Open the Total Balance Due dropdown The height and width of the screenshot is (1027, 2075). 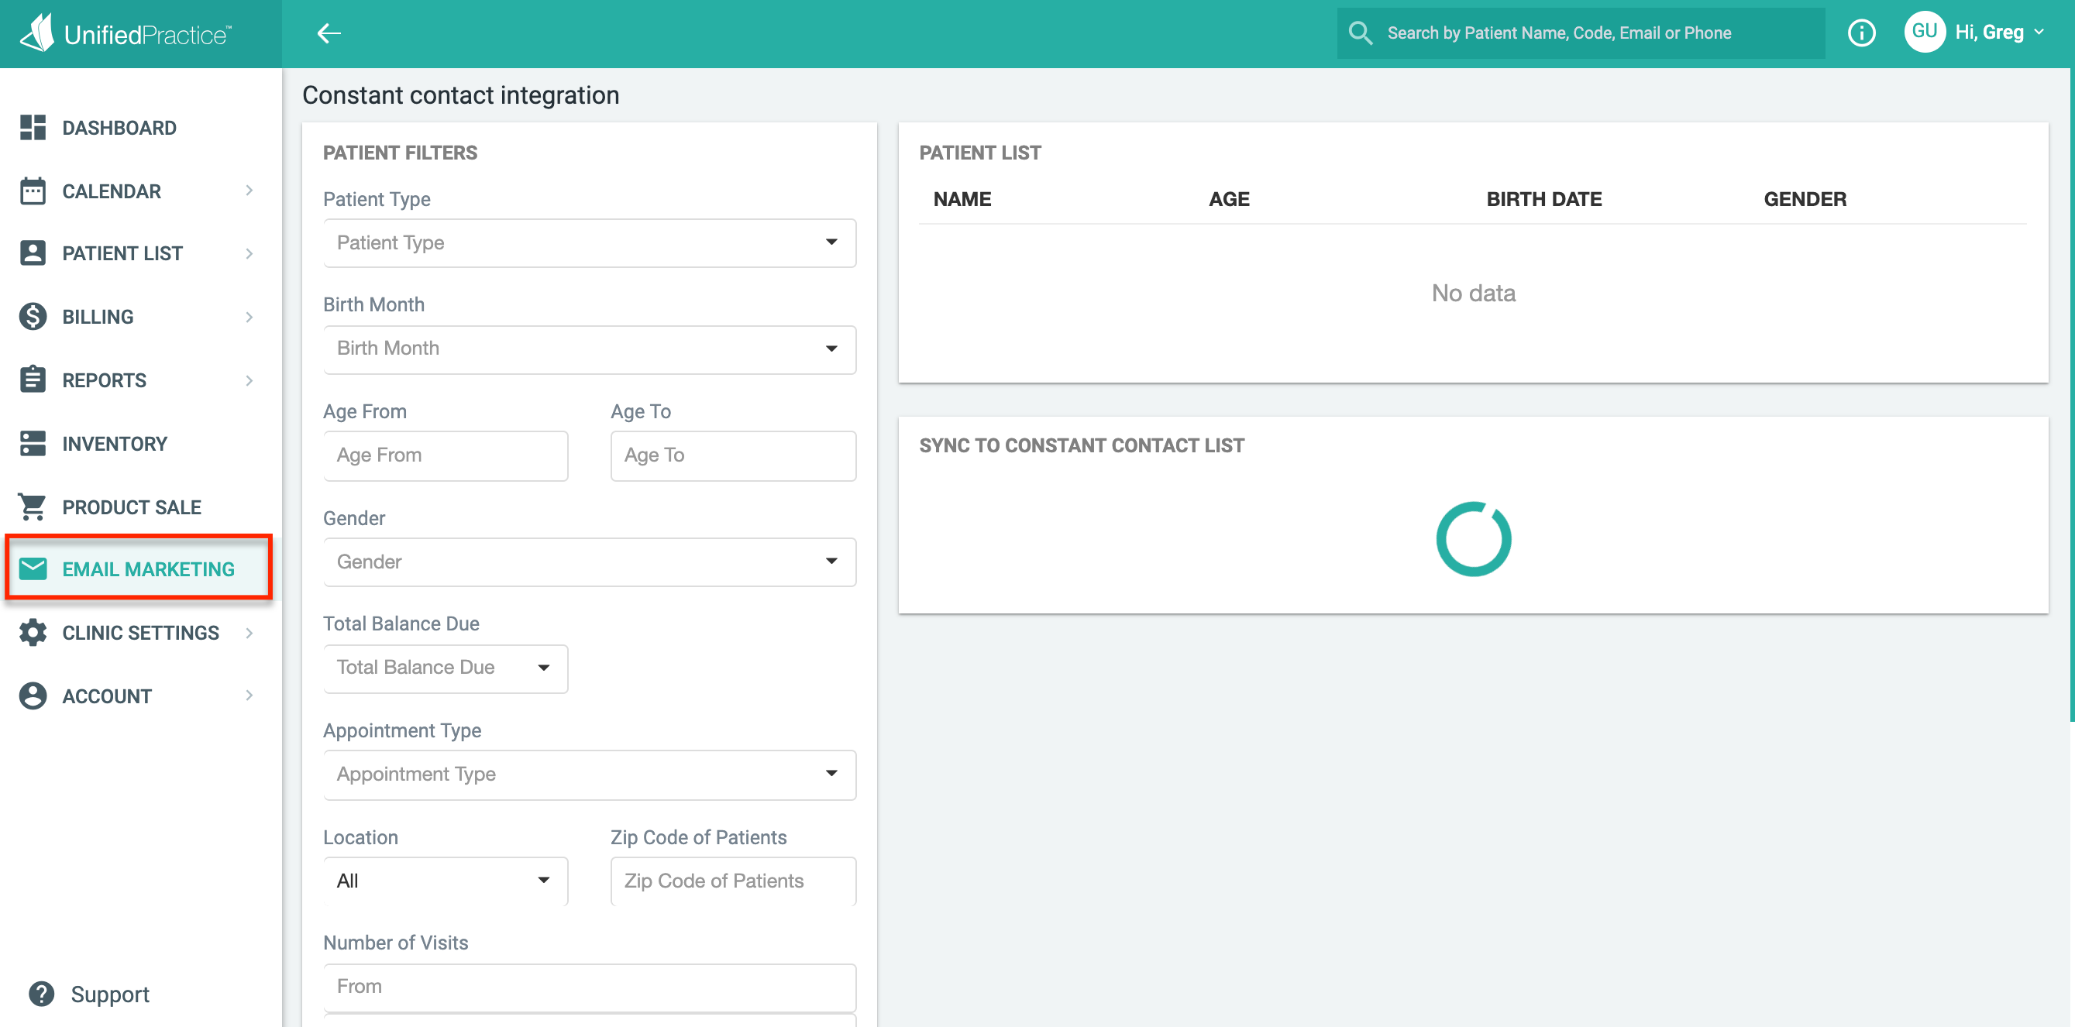coord(445,668)
